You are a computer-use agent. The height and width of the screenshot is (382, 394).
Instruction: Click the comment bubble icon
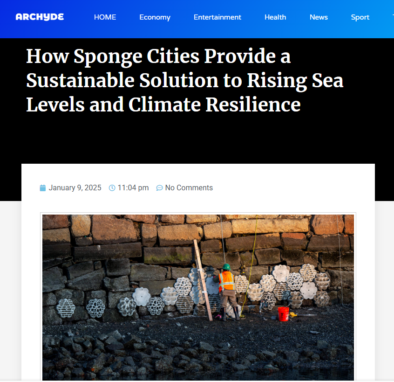tap(159, 188)
